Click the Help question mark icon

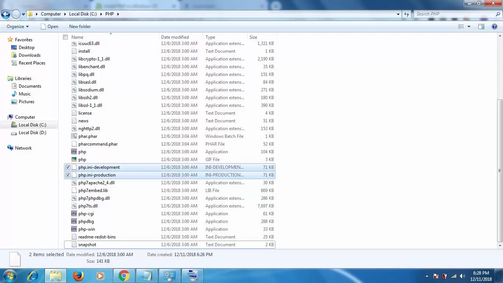[495, 27]
